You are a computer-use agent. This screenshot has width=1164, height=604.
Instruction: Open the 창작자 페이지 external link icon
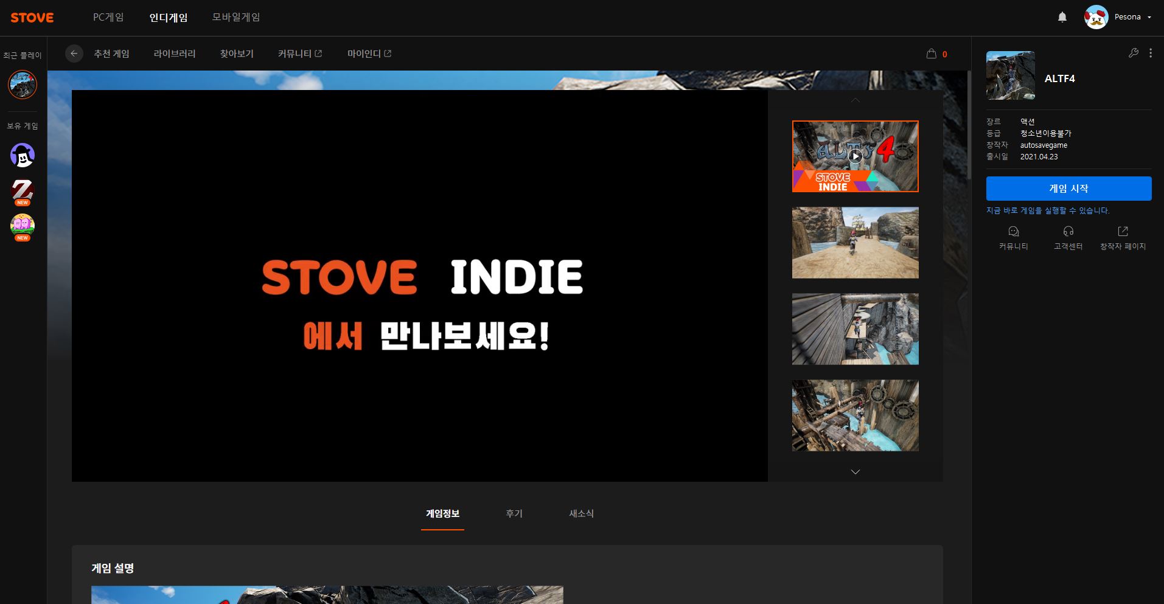click(1123, 232)
